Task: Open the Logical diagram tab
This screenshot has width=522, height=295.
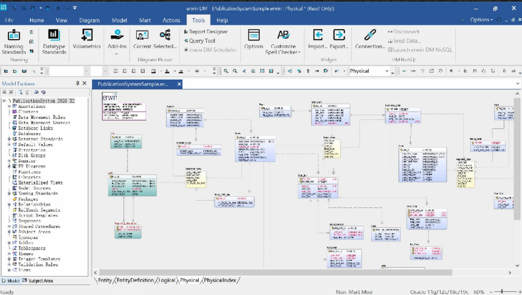Action: (x=167, y=280)
